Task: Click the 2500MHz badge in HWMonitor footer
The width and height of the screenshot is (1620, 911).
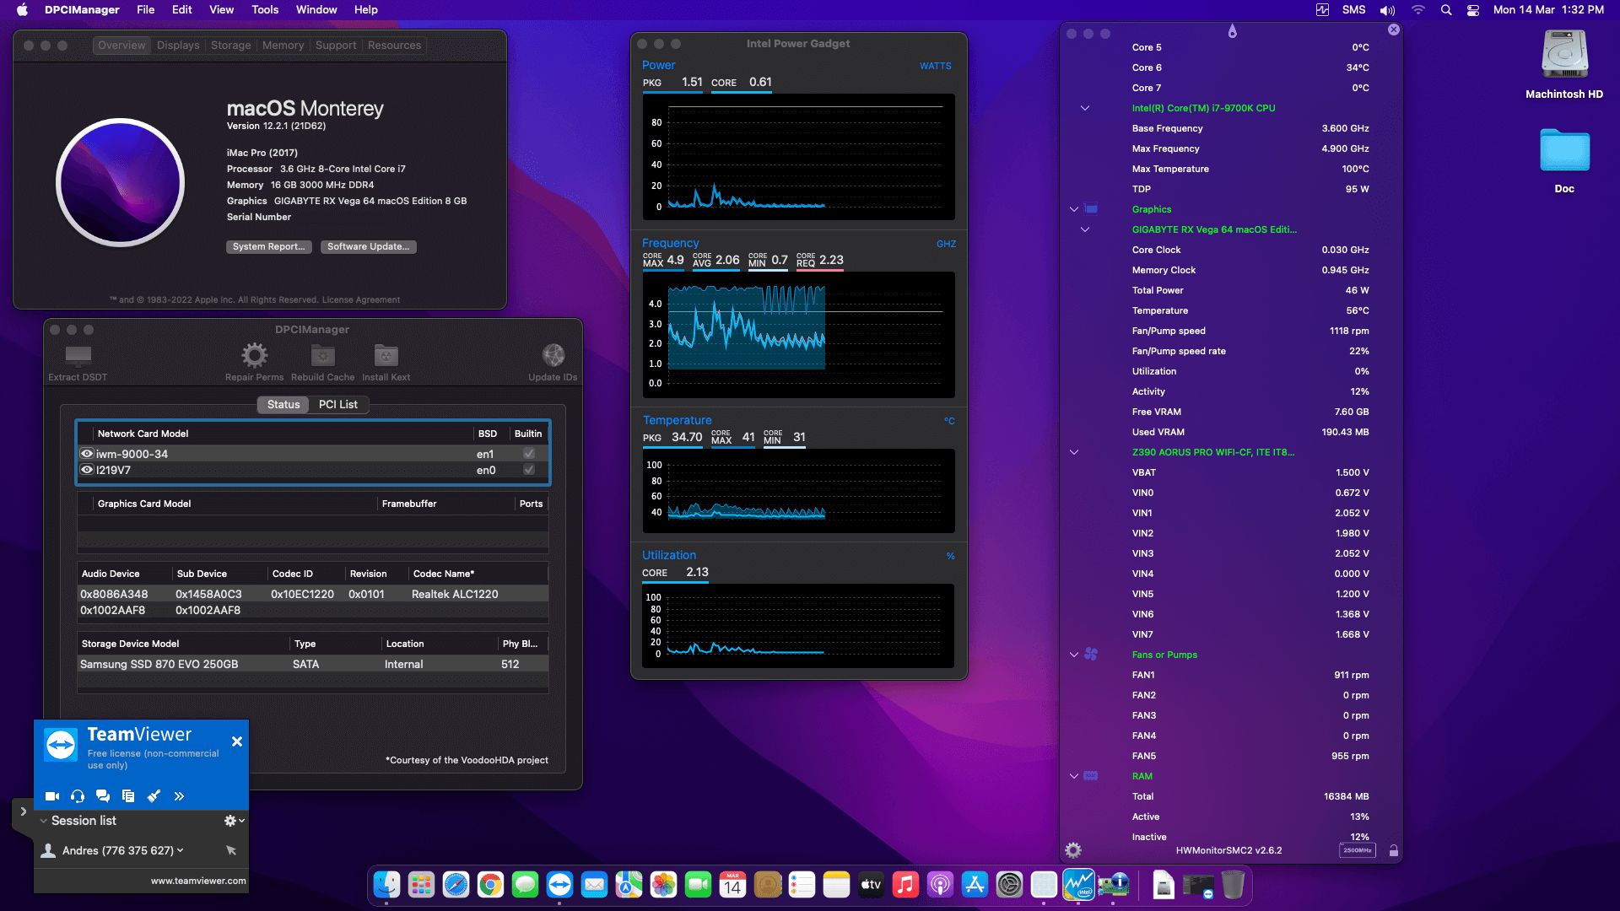Action: pos(1358,850)
